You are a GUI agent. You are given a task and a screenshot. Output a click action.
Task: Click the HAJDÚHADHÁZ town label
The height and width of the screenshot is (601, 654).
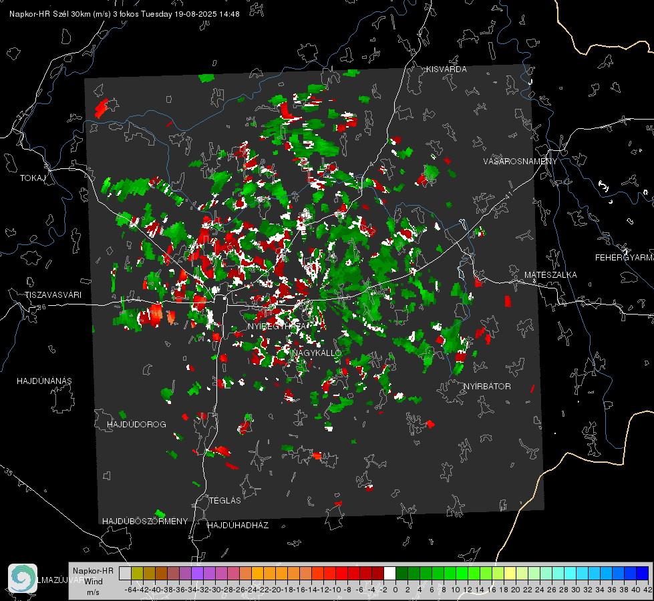238,526
